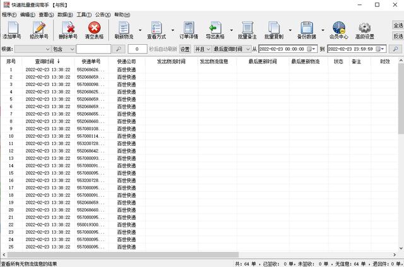Click the 最后更新时间 column header
Viewport: 404px width, 267px height.
pyautogui.click(x=263, y=61)
